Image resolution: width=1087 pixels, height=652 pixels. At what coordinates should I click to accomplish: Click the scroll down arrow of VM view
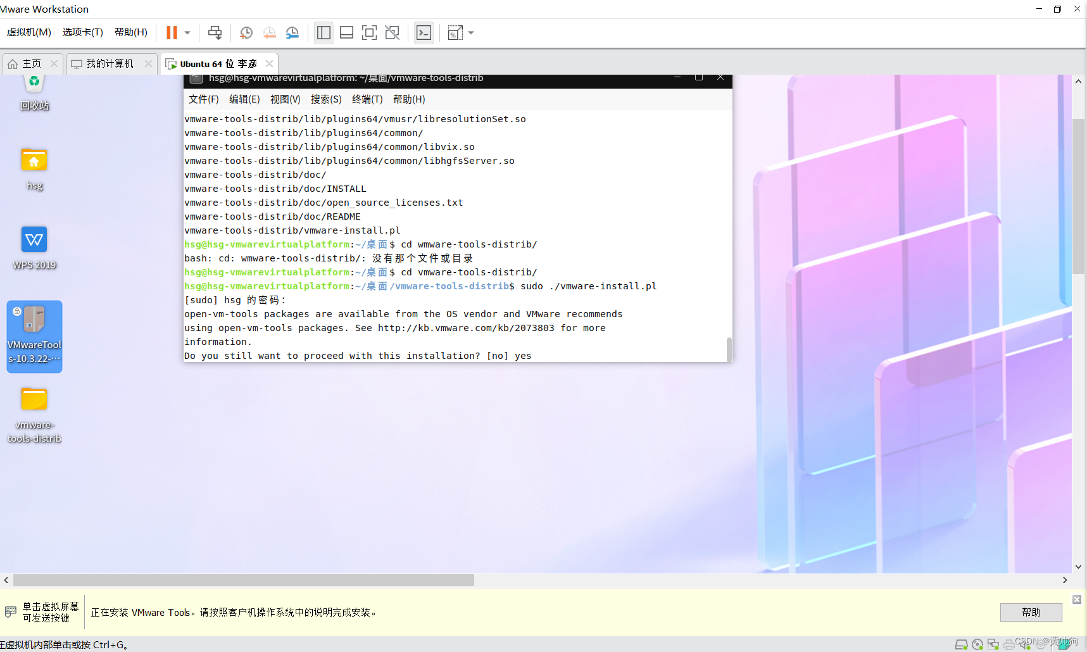(1078, 567)
